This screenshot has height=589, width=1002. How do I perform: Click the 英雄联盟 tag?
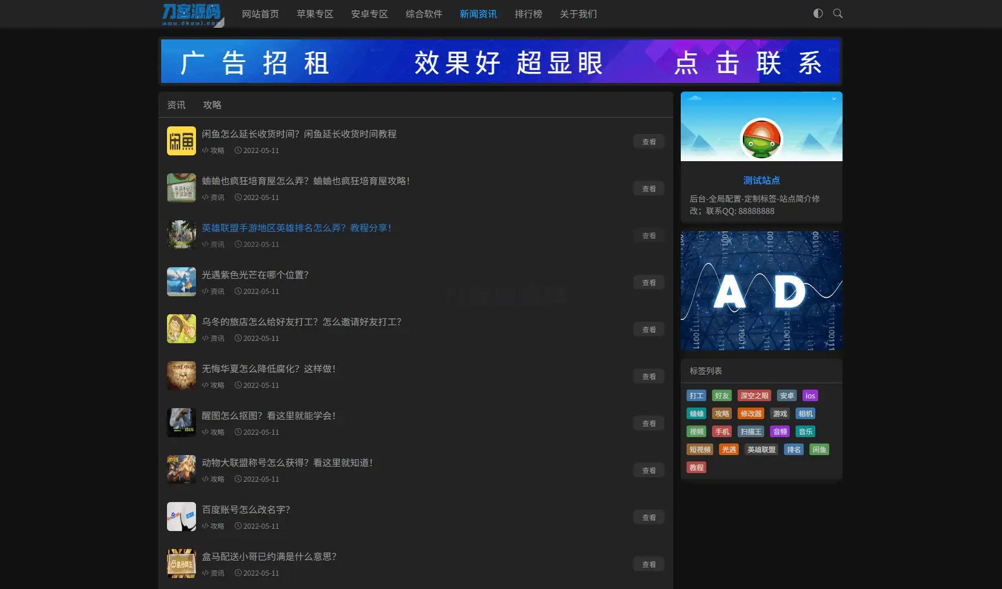point(761,449)
